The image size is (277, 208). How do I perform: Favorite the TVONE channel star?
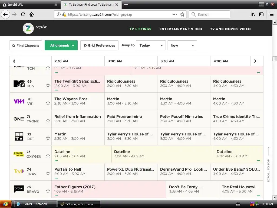click(48, 121)
